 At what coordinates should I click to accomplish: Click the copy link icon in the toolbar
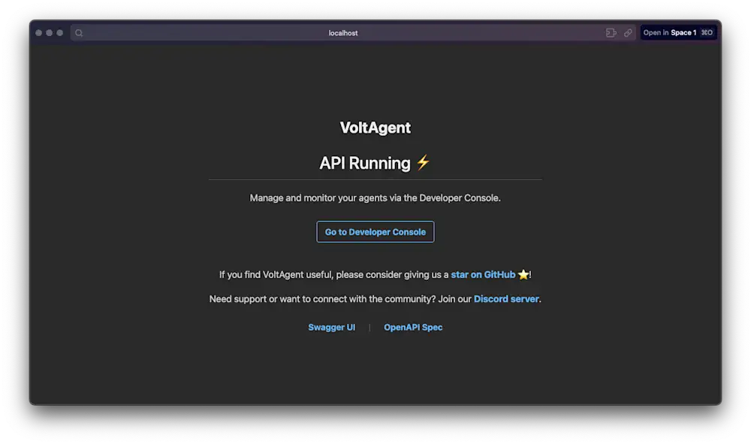[628, 32]
